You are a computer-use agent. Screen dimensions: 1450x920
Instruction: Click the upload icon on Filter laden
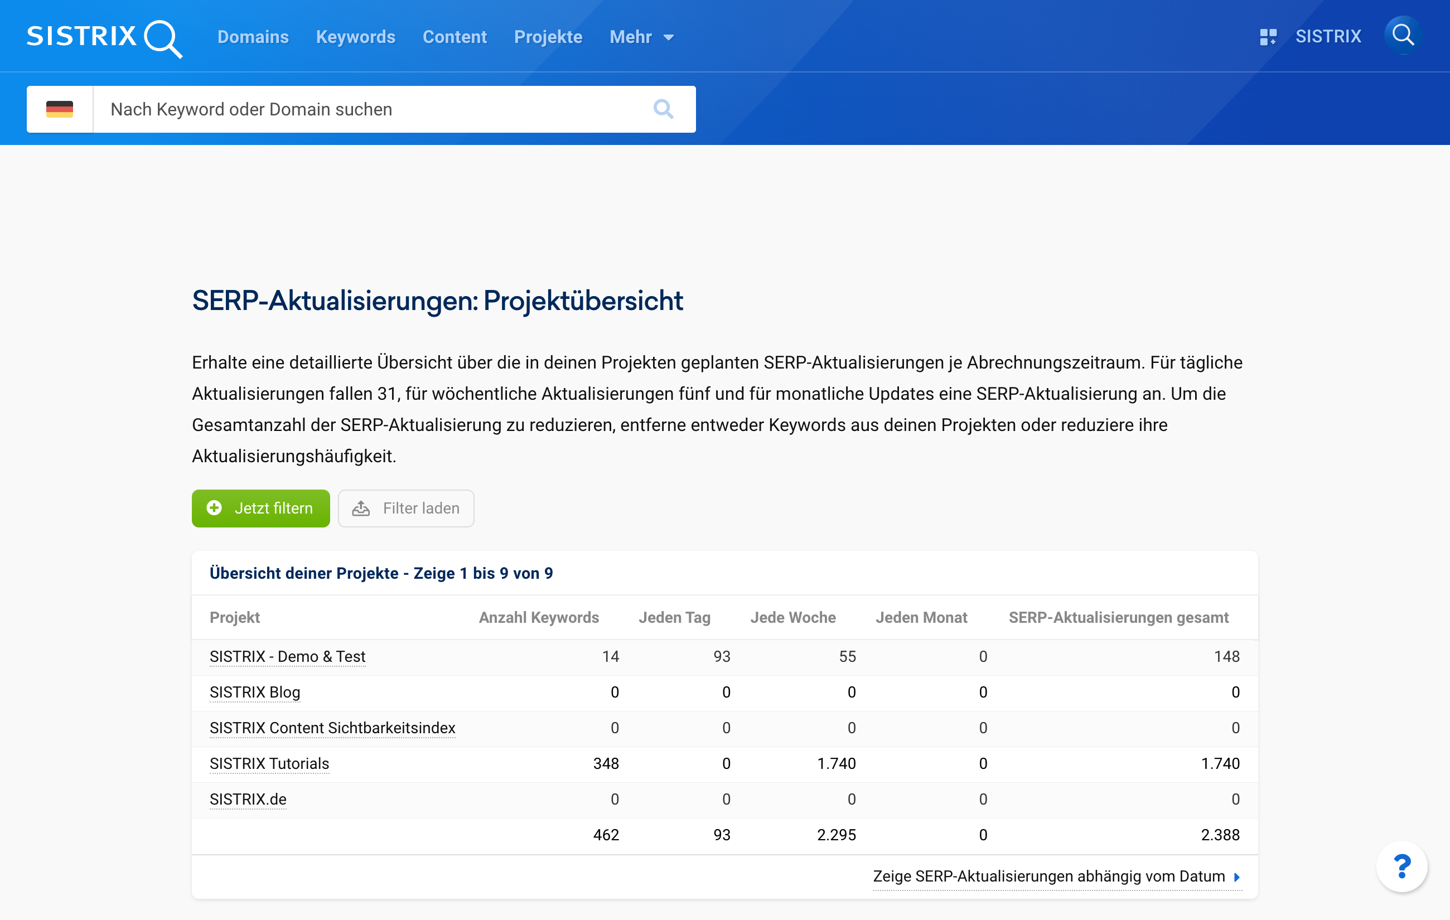(361, 508)
